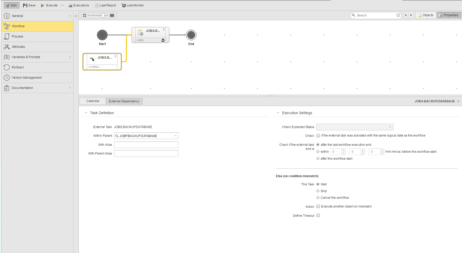The width and height of the screenshot is (462, 253).
Task: Collapse the left sidebar with double-arrow
Action: [x=76, y=16]
